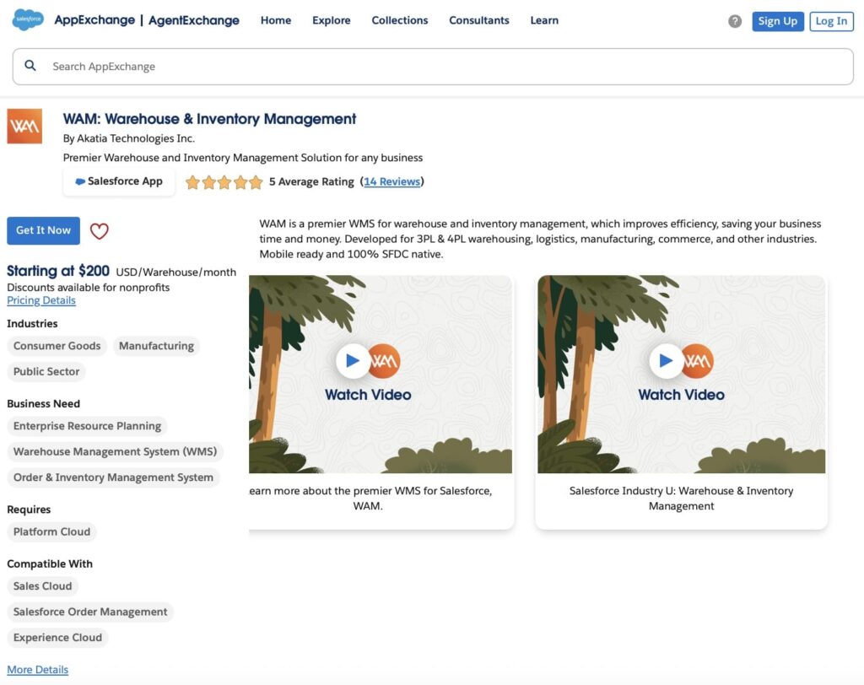Select Order & Inventory Management System tag

(113, 477)
